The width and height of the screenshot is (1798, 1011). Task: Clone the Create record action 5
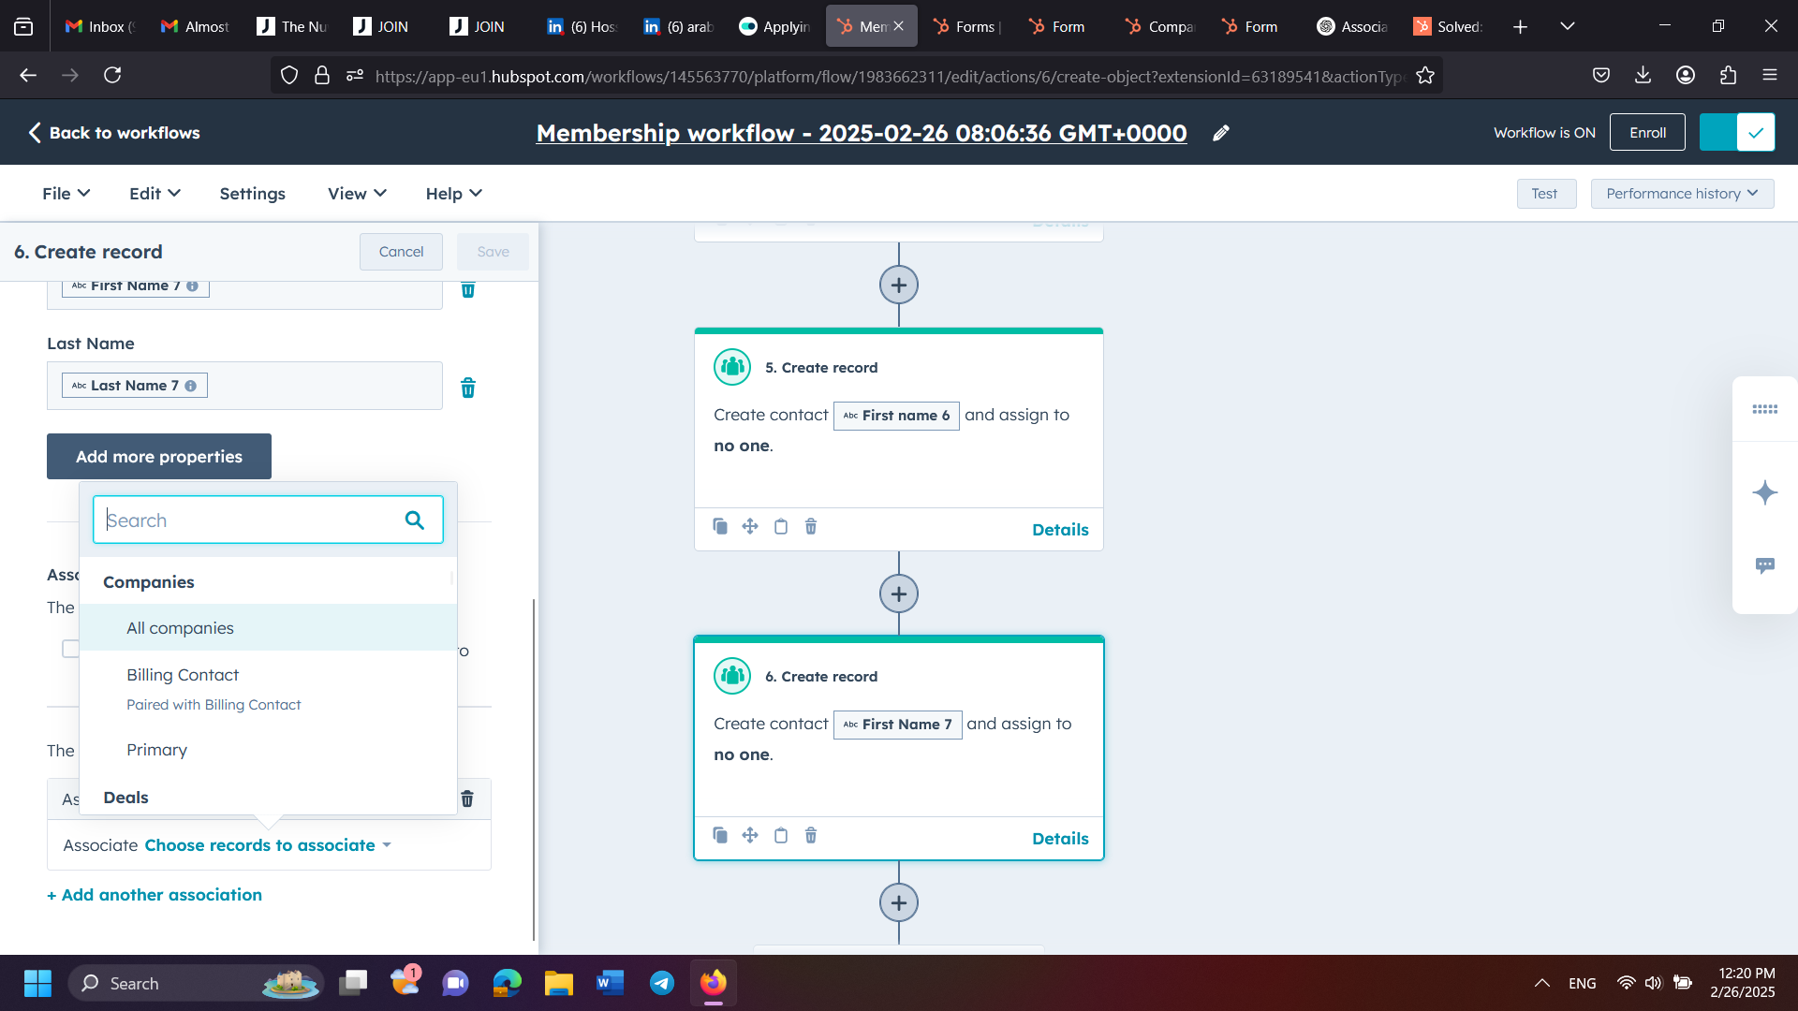(720, 526)
